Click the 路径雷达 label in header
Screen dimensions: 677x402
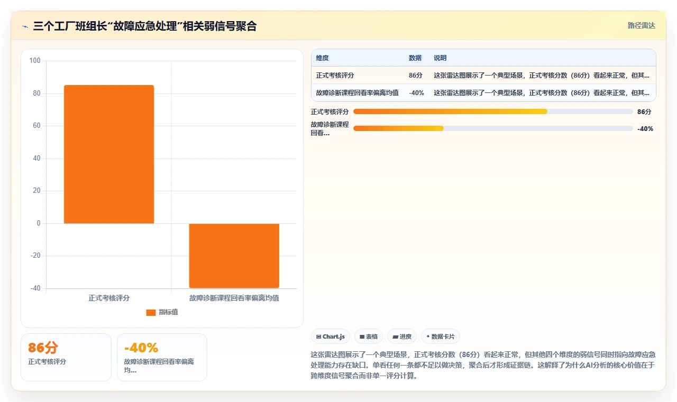click(x=641, y=25)
